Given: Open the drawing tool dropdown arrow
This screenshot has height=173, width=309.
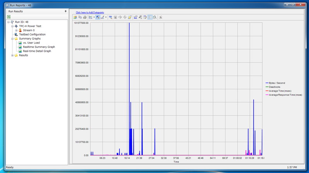Looking at the screenshot, I should point(106,17).
